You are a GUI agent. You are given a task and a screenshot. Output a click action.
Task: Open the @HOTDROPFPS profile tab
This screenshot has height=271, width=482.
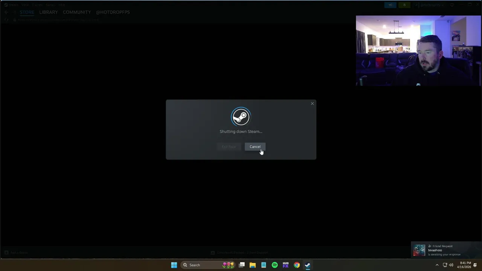click(x=113, y=12)
